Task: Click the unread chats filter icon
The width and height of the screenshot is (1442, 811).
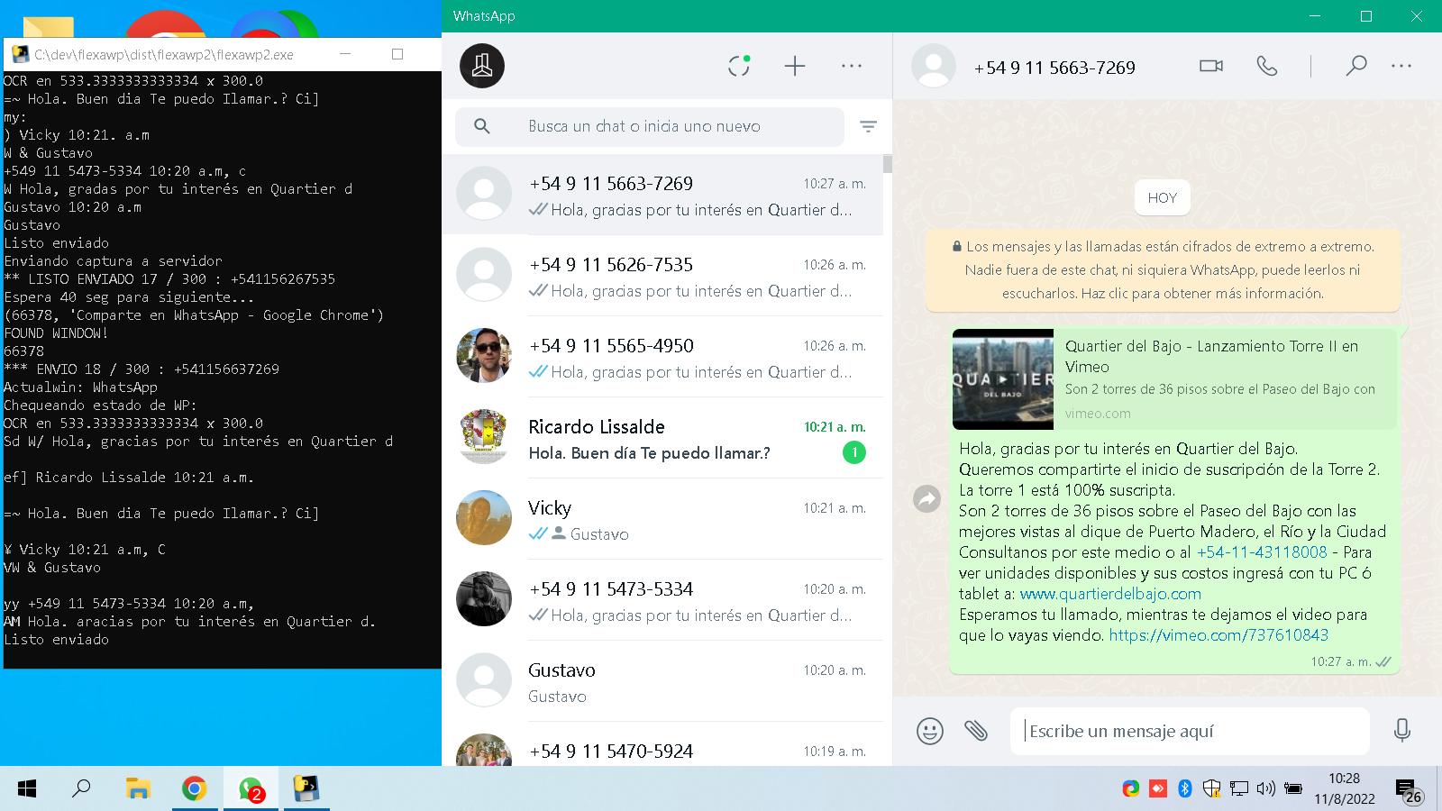Action: click(x=868, y=127)
